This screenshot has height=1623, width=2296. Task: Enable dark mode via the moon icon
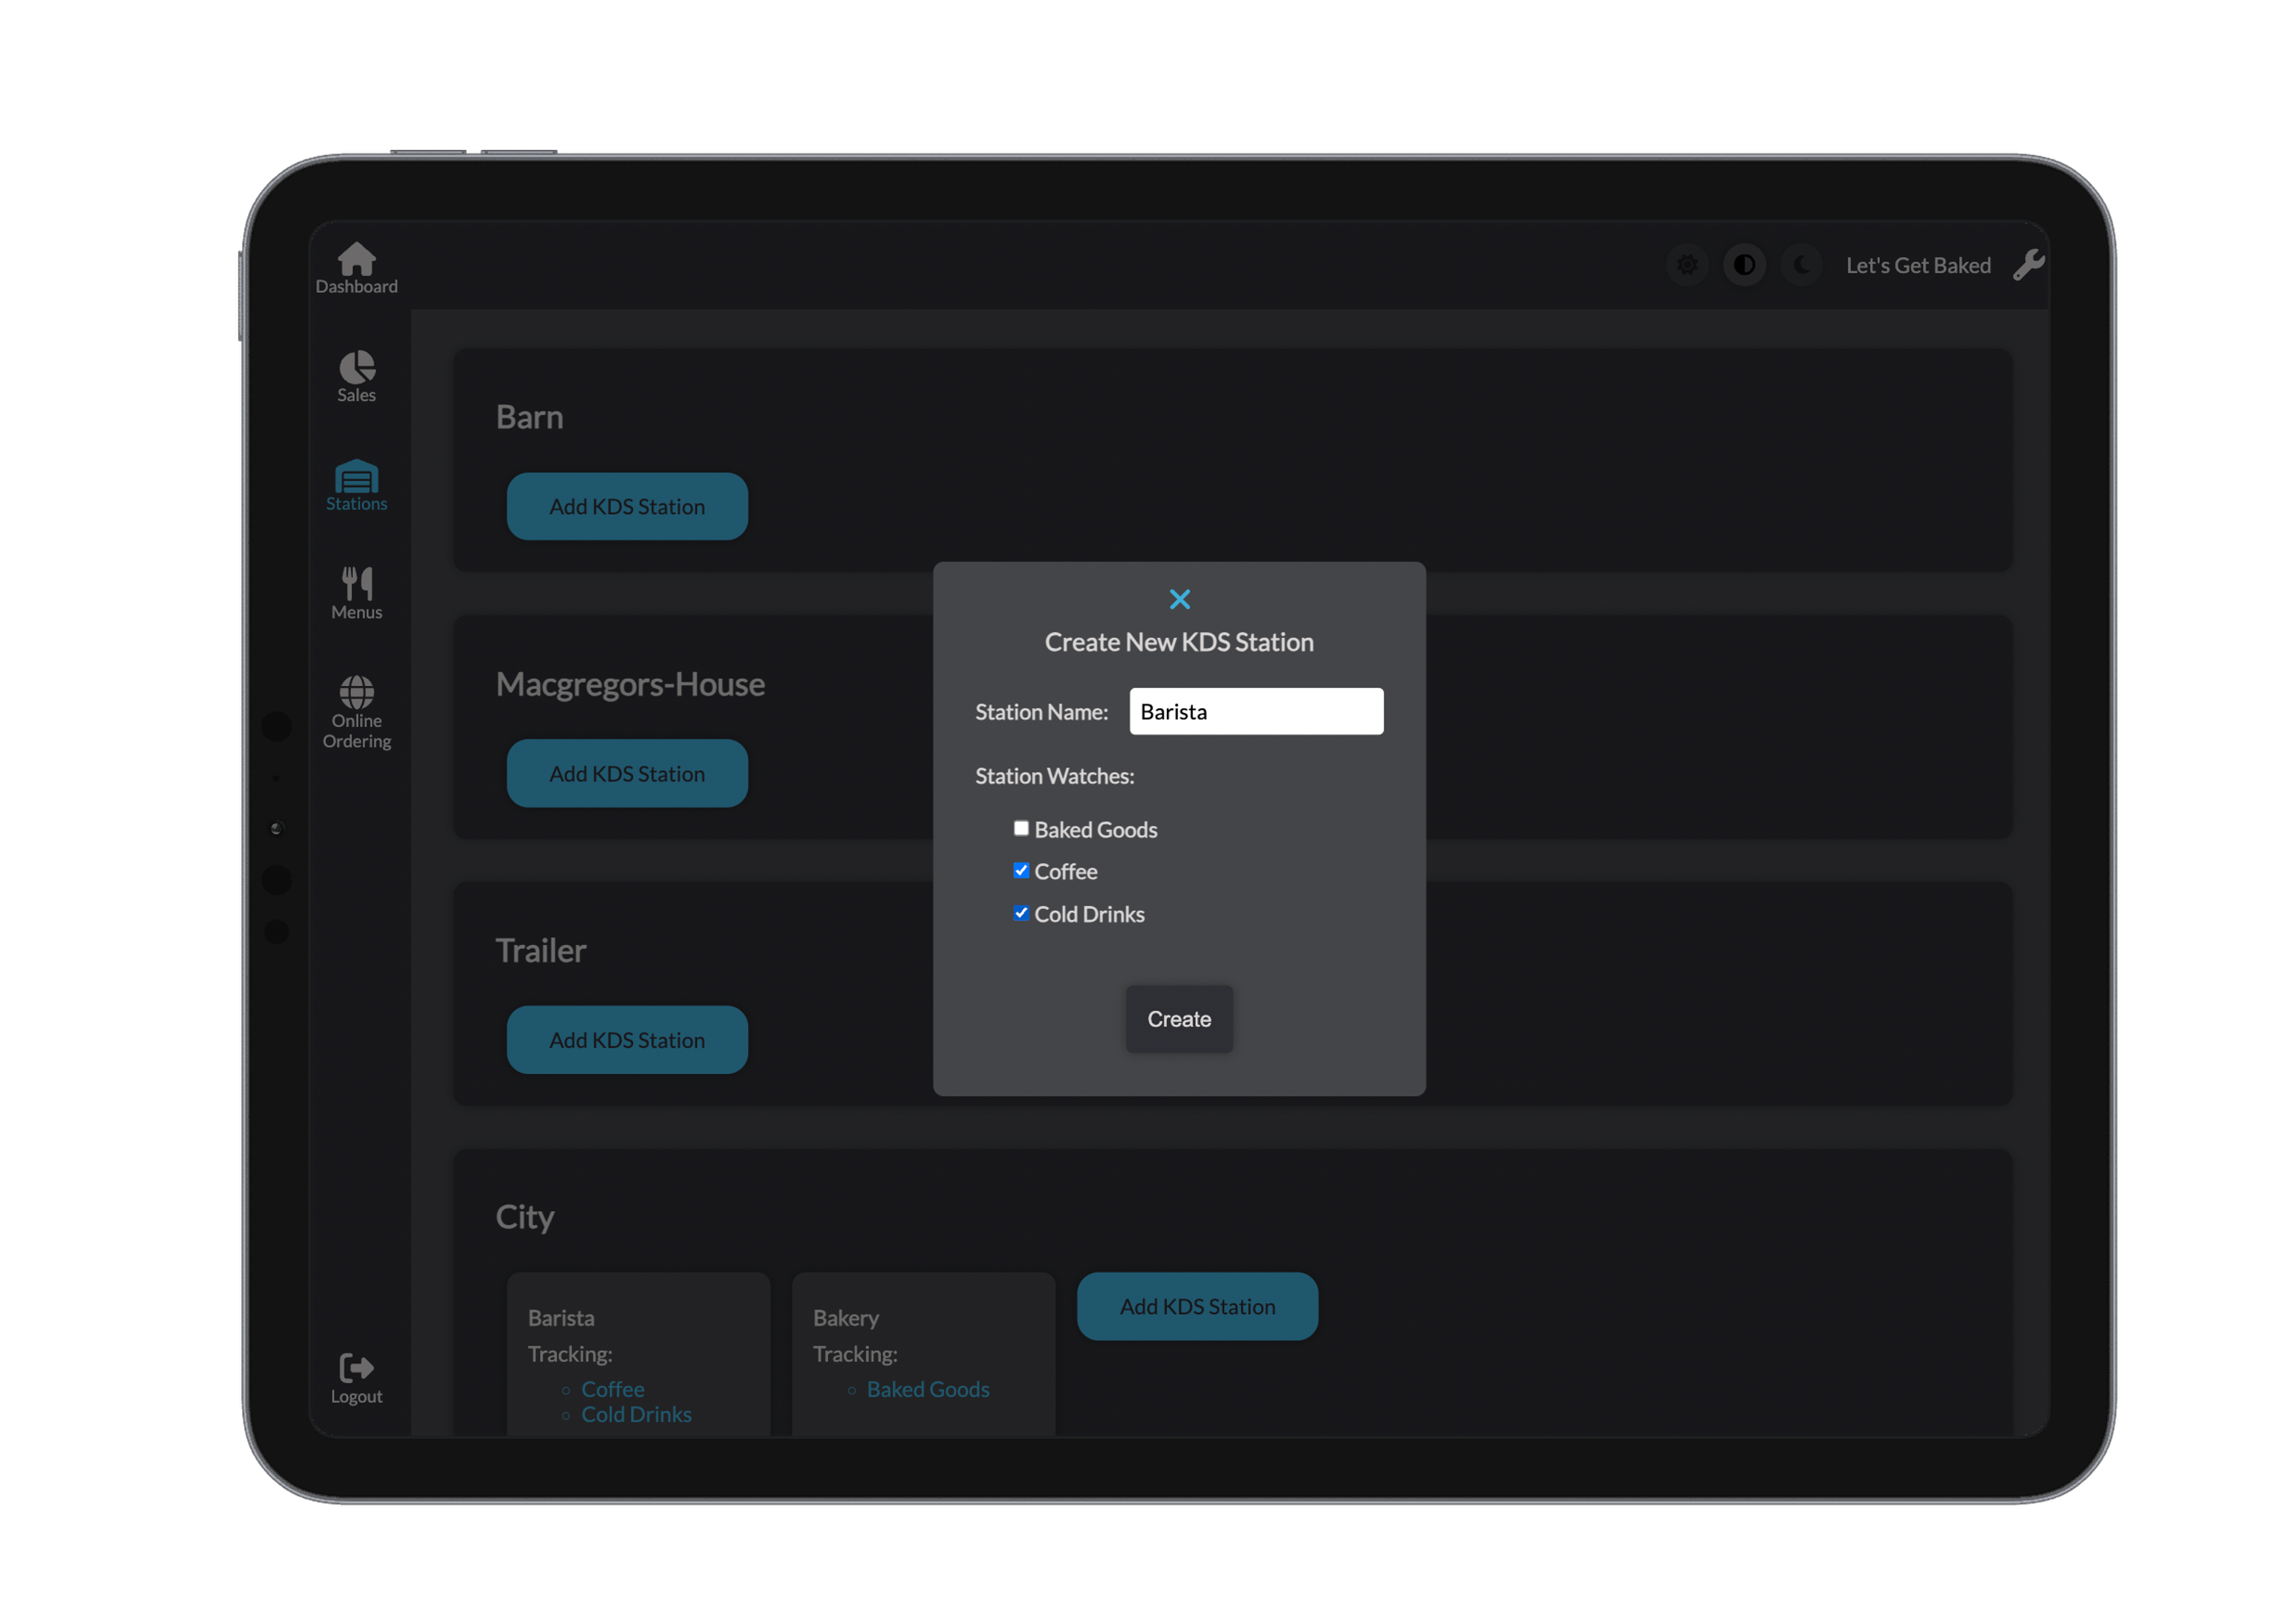(1801, 264)
